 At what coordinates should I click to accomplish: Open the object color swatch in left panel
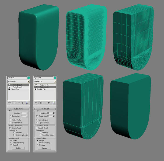pos(29,78)
